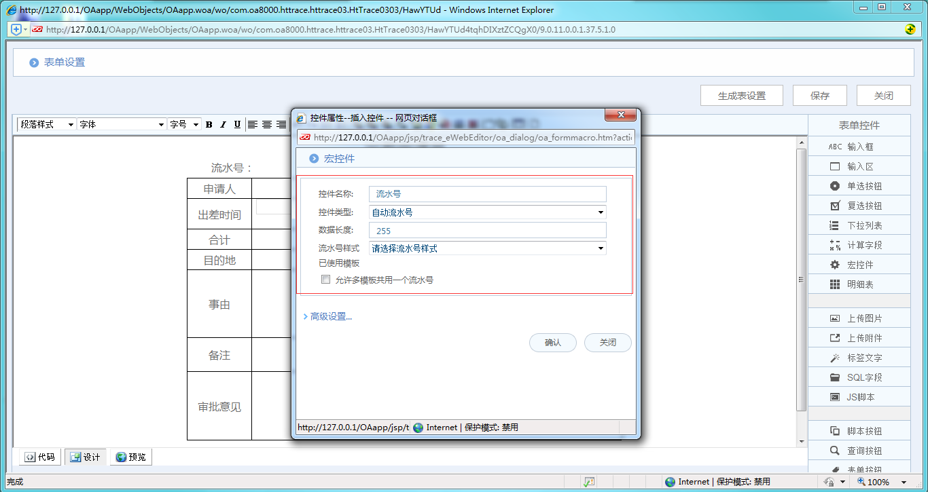928x492 pixels.
Task: Open the 控件类型 dropdown
Action: coord(487,212)
